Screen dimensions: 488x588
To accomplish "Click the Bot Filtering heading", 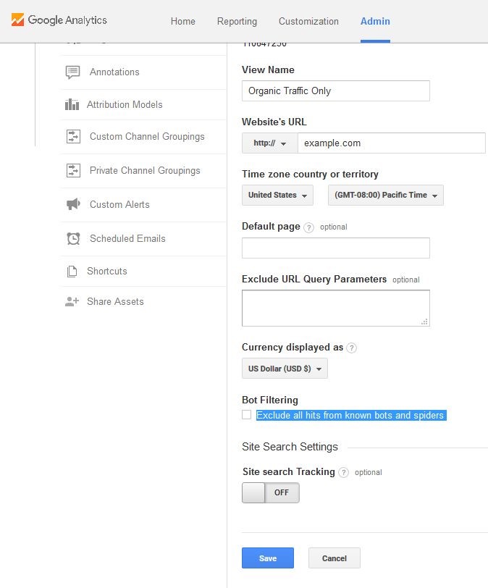I will (x=270, y=400).
